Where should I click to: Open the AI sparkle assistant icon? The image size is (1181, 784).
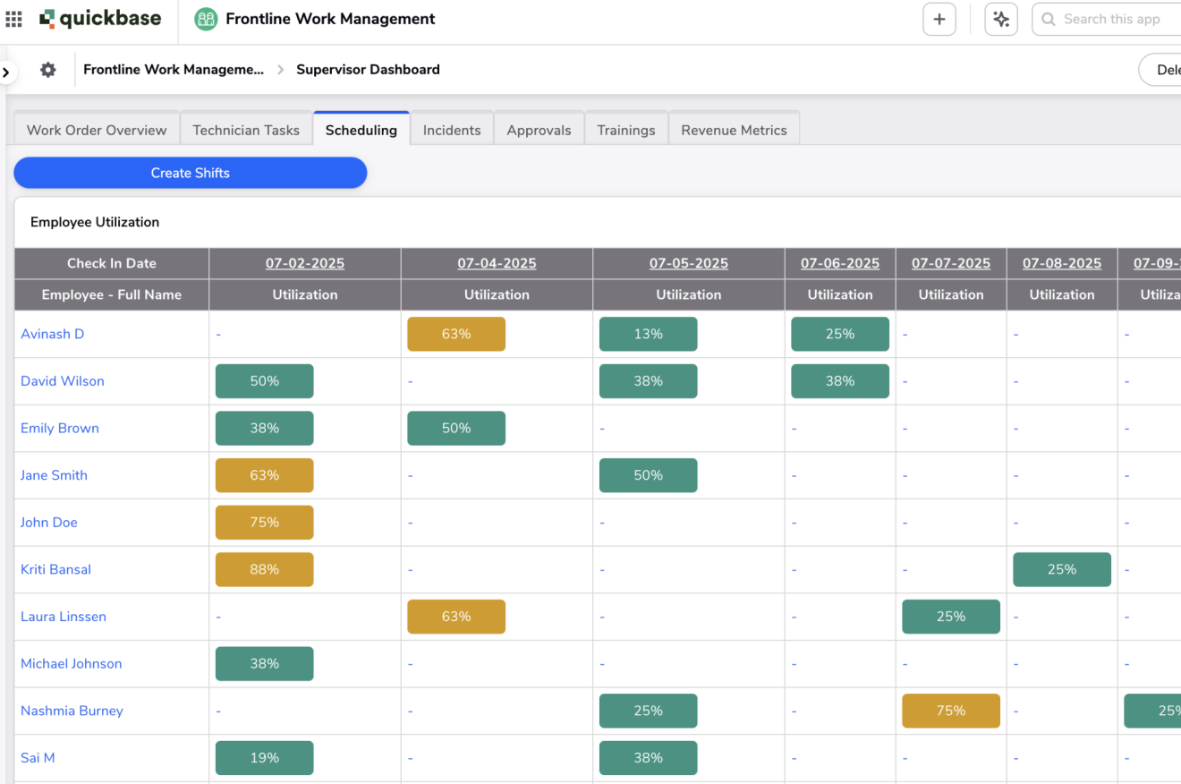coord(1000,19)
